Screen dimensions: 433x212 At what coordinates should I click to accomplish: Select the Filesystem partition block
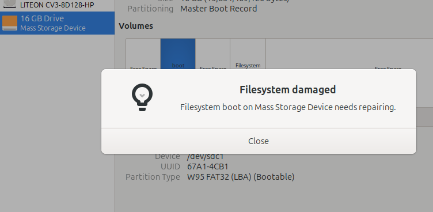[x=248, y=54]
